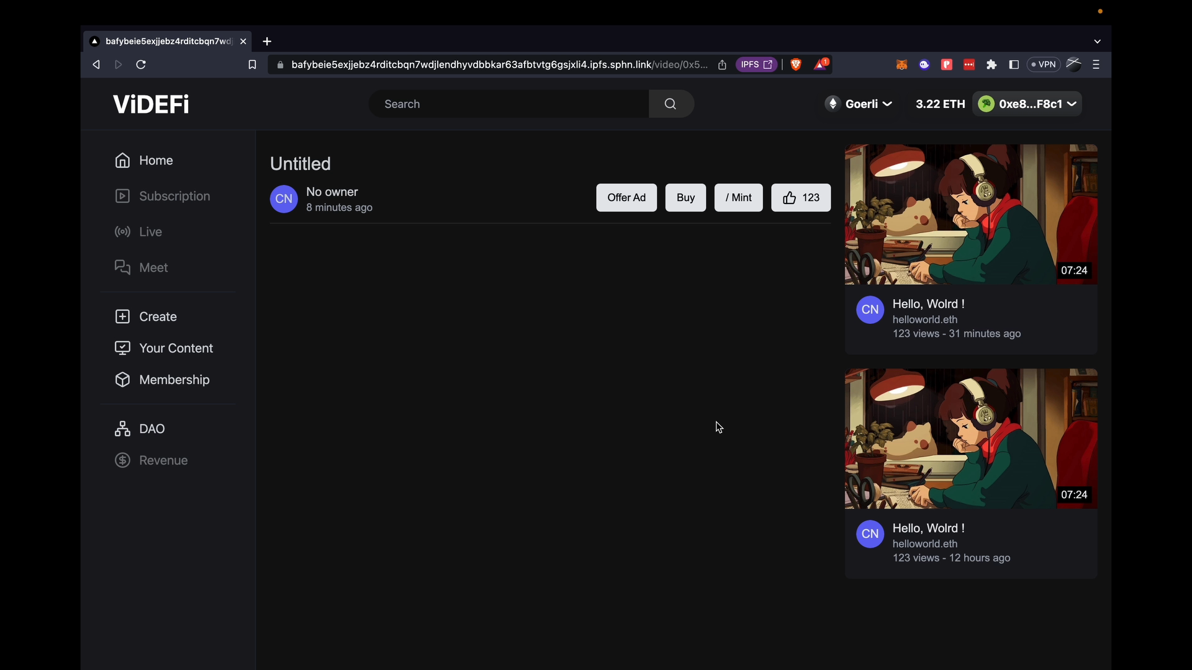This screenshot has height=670, width=1192.
Task: Click the Buy button
Action: (x=685, y=197)
